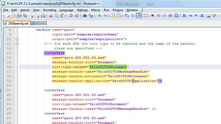Click "pain.002.001.03.xsd" on line 22
Viewport: 221px width, 124px height.
coord(84,95)
